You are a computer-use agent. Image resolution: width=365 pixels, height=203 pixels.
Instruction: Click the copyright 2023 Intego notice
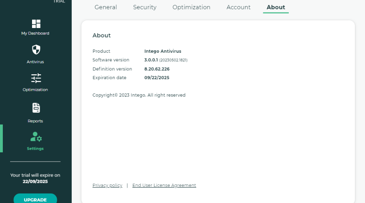(139, 95)
